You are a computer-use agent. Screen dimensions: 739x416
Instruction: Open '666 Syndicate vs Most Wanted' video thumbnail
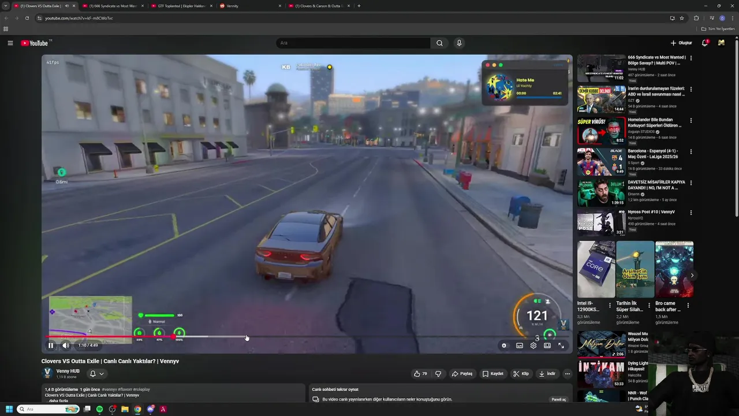point(601,68)
